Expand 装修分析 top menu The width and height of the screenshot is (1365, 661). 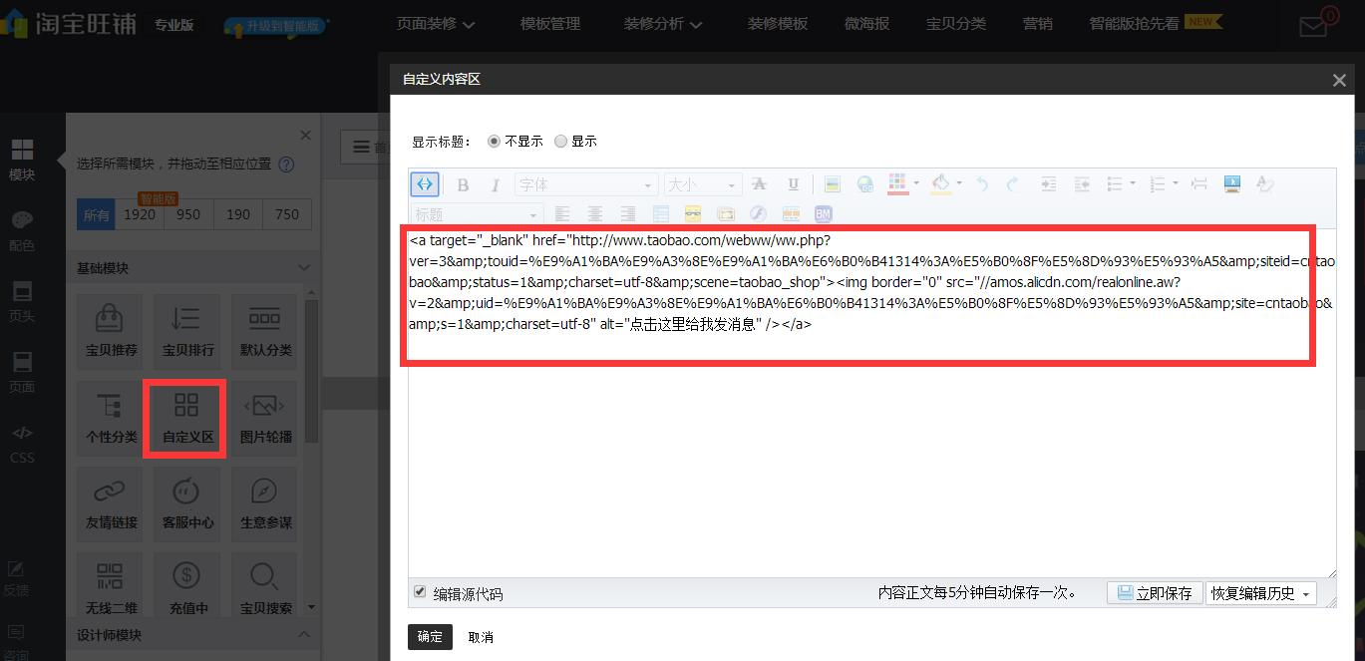tap(663, 23)
